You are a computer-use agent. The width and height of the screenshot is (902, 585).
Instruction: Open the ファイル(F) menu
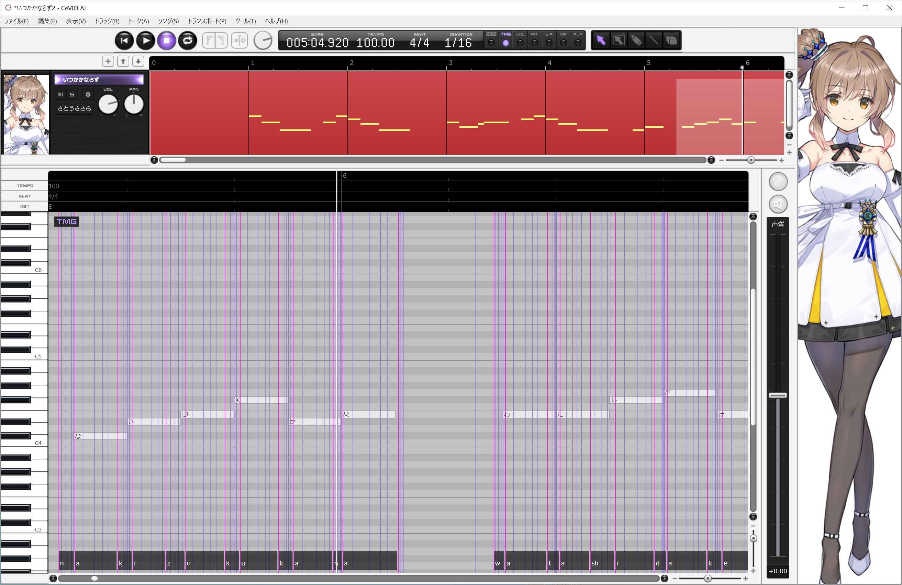(x=16, y=21)
